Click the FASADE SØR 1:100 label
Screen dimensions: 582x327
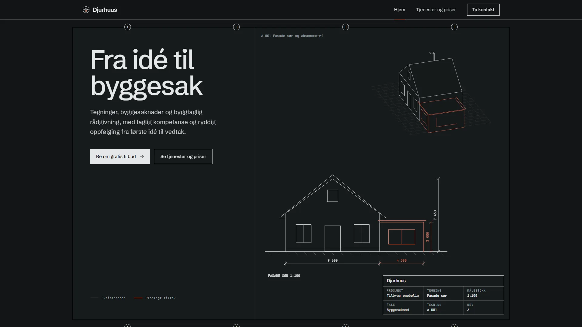pyautogui.click(x=284, y=276)
